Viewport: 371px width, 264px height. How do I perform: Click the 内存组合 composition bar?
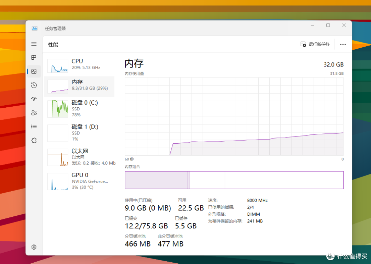234,180
